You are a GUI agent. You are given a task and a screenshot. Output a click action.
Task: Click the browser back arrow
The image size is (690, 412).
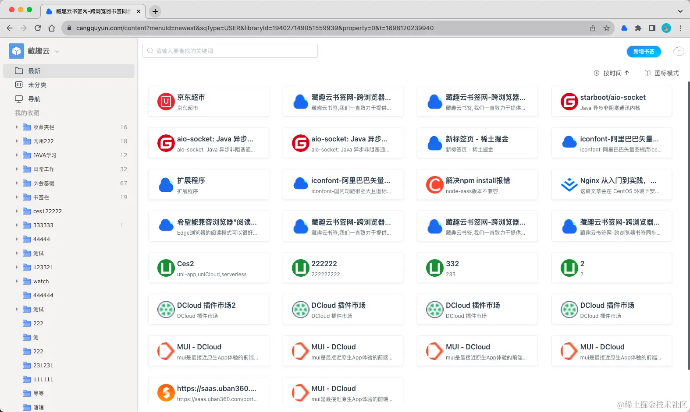point(10,28)
